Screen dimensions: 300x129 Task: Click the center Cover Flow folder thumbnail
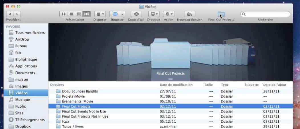pyautogui.click(x=171, y=54)
